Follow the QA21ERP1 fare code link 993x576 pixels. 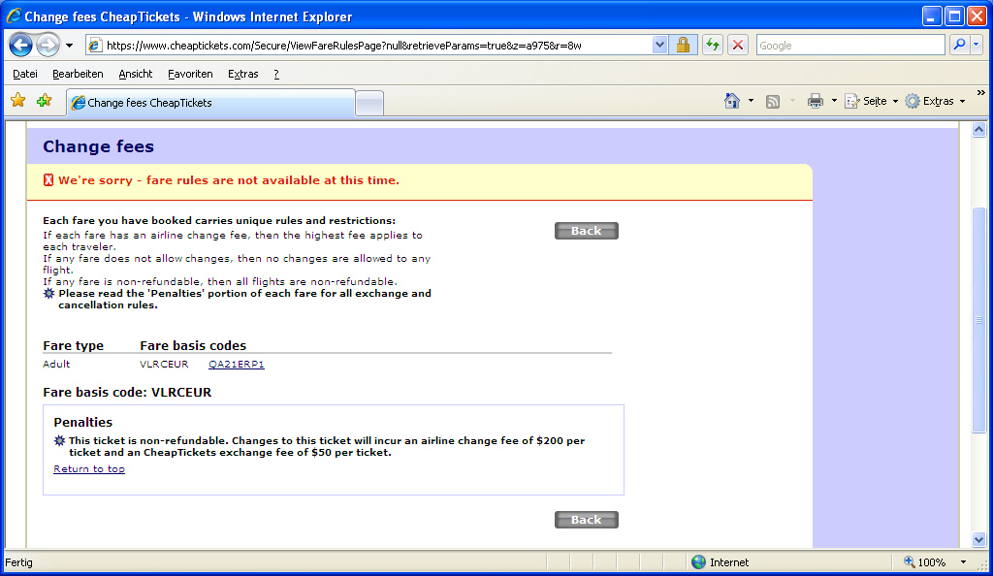coord(237,365)
